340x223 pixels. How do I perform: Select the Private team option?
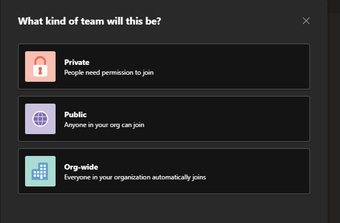click(x=163, y=67)
